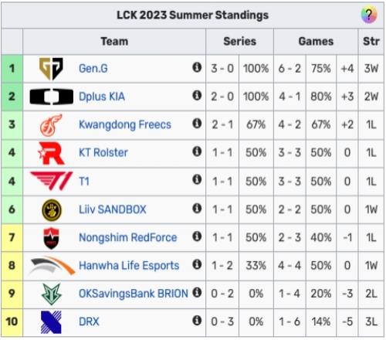Viewport: 386px width, 340px height.
Task: Open info icon next to Gen.G
Action: tap(197, 67)
